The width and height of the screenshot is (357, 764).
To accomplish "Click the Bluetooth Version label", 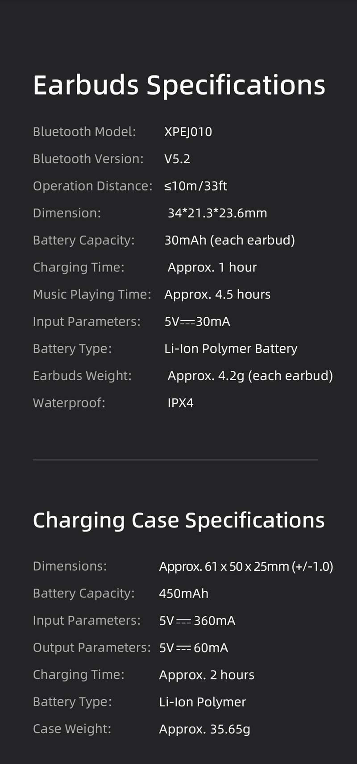I will (x=88, y=159).
